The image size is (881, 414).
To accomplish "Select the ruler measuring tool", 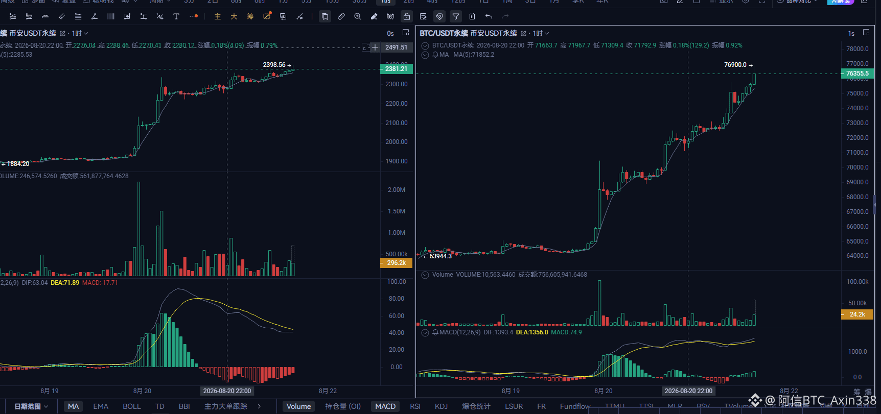I will pyautogui.click(x=341, y=16).
